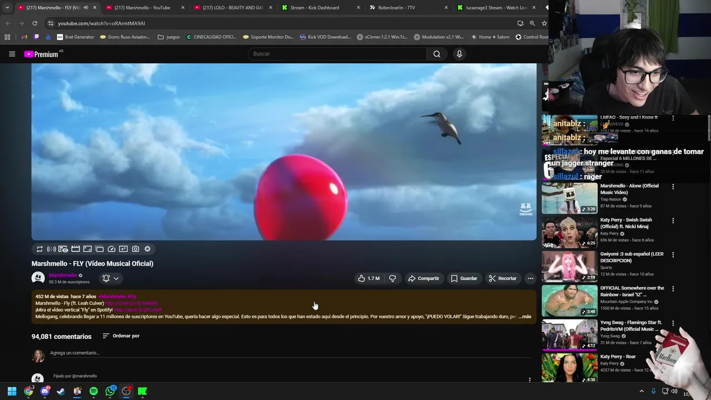Screen dimensions: 711x400
Task: Dislike the video with the thumbs-down button
Action: [392, 278]
